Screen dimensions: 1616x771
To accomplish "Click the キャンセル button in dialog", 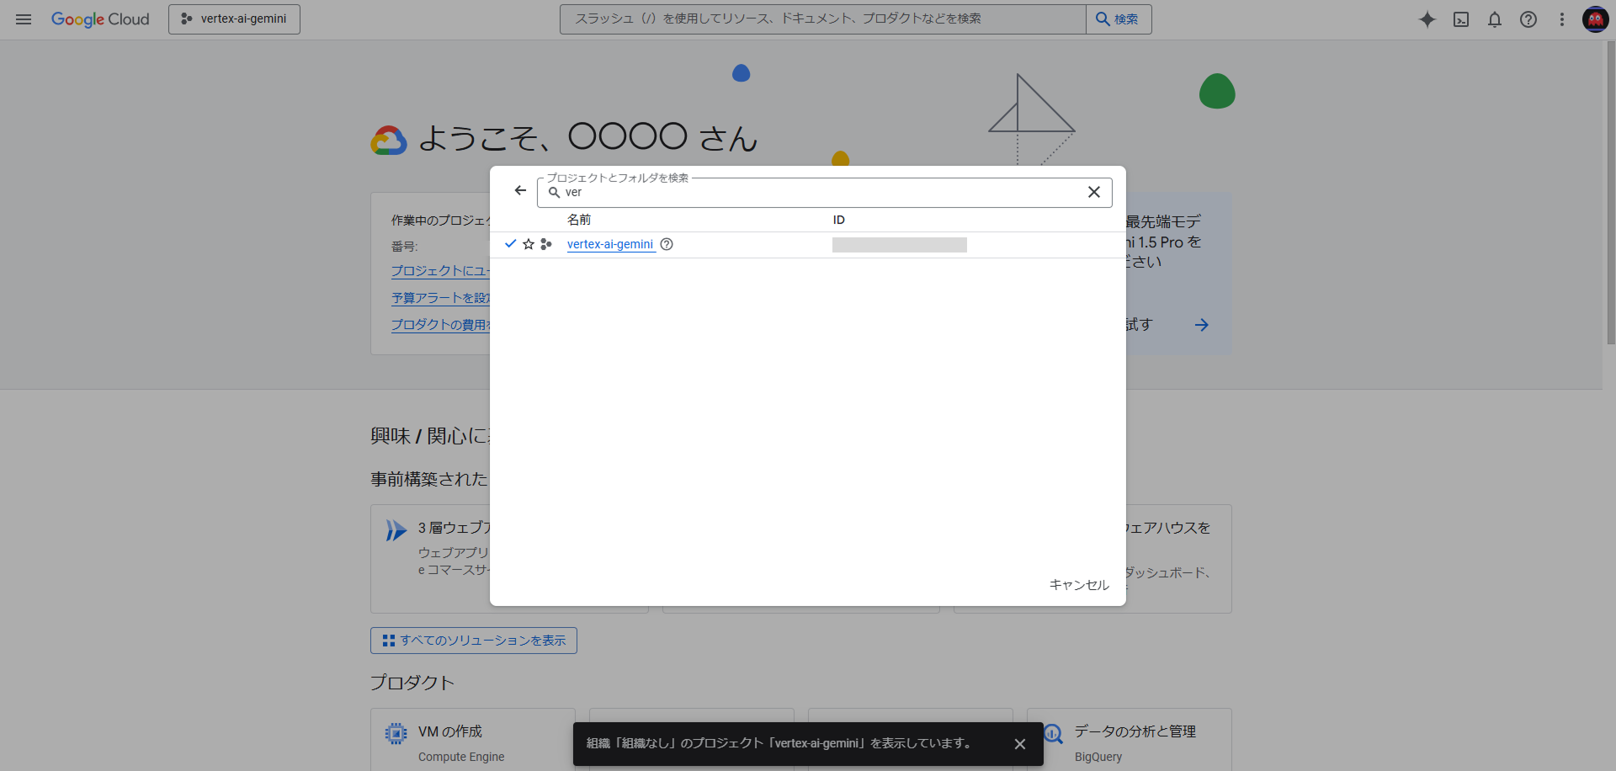I will click(1079, 585).
